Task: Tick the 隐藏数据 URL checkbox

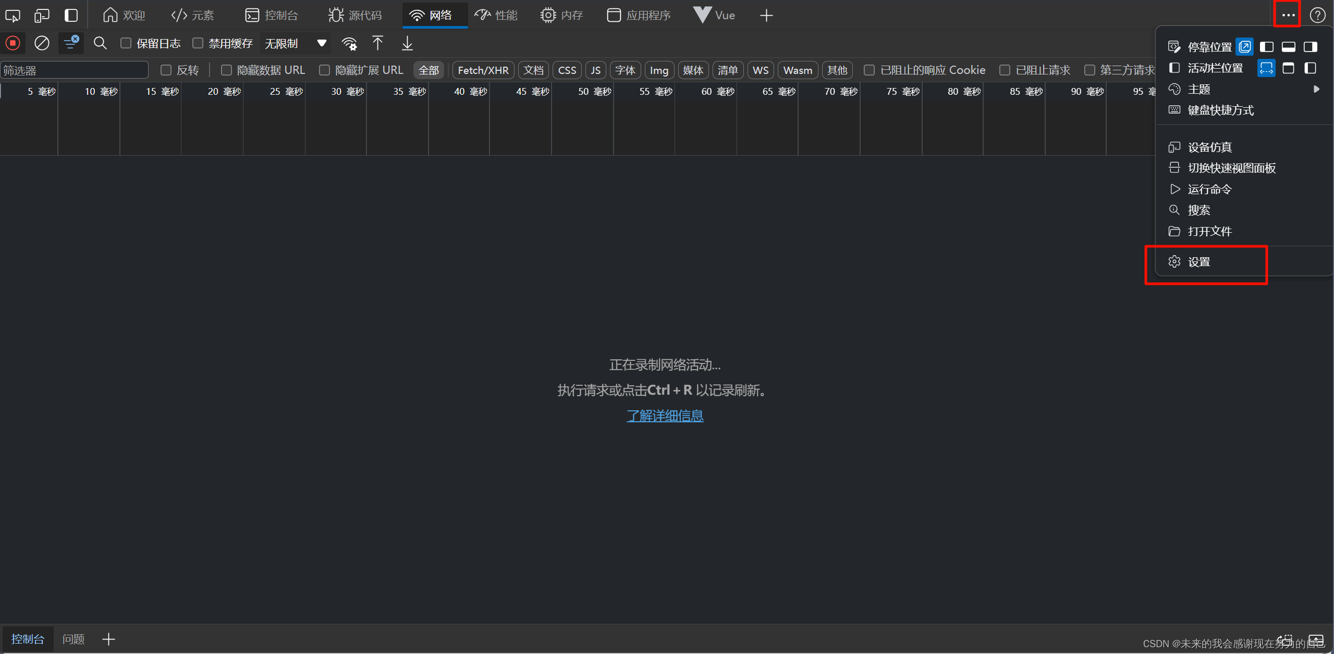Action: pos(226,70)
